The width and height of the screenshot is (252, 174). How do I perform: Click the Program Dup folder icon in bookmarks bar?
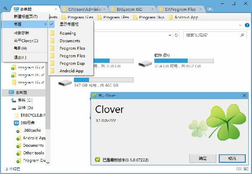pos(135,17)
